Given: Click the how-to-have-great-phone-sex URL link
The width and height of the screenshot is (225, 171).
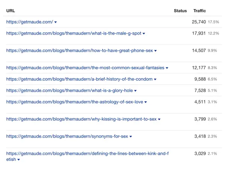Looking at the screenshot, I should tap(79, 51).
